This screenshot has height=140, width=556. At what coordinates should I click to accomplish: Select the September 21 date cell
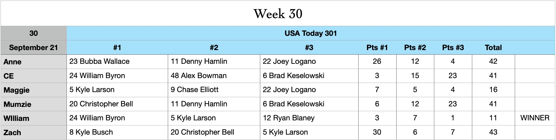[33, 48]
